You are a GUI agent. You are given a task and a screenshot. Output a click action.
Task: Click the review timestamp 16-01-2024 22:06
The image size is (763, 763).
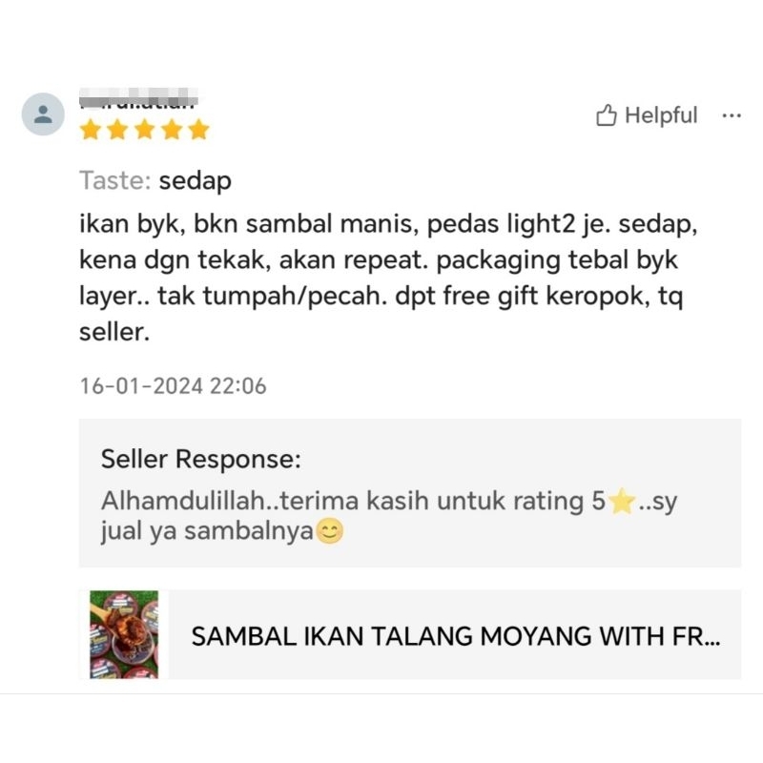point(173,386)
